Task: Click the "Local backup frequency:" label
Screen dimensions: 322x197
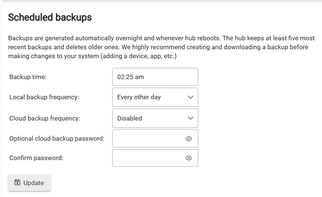Action: coord(44,97)
